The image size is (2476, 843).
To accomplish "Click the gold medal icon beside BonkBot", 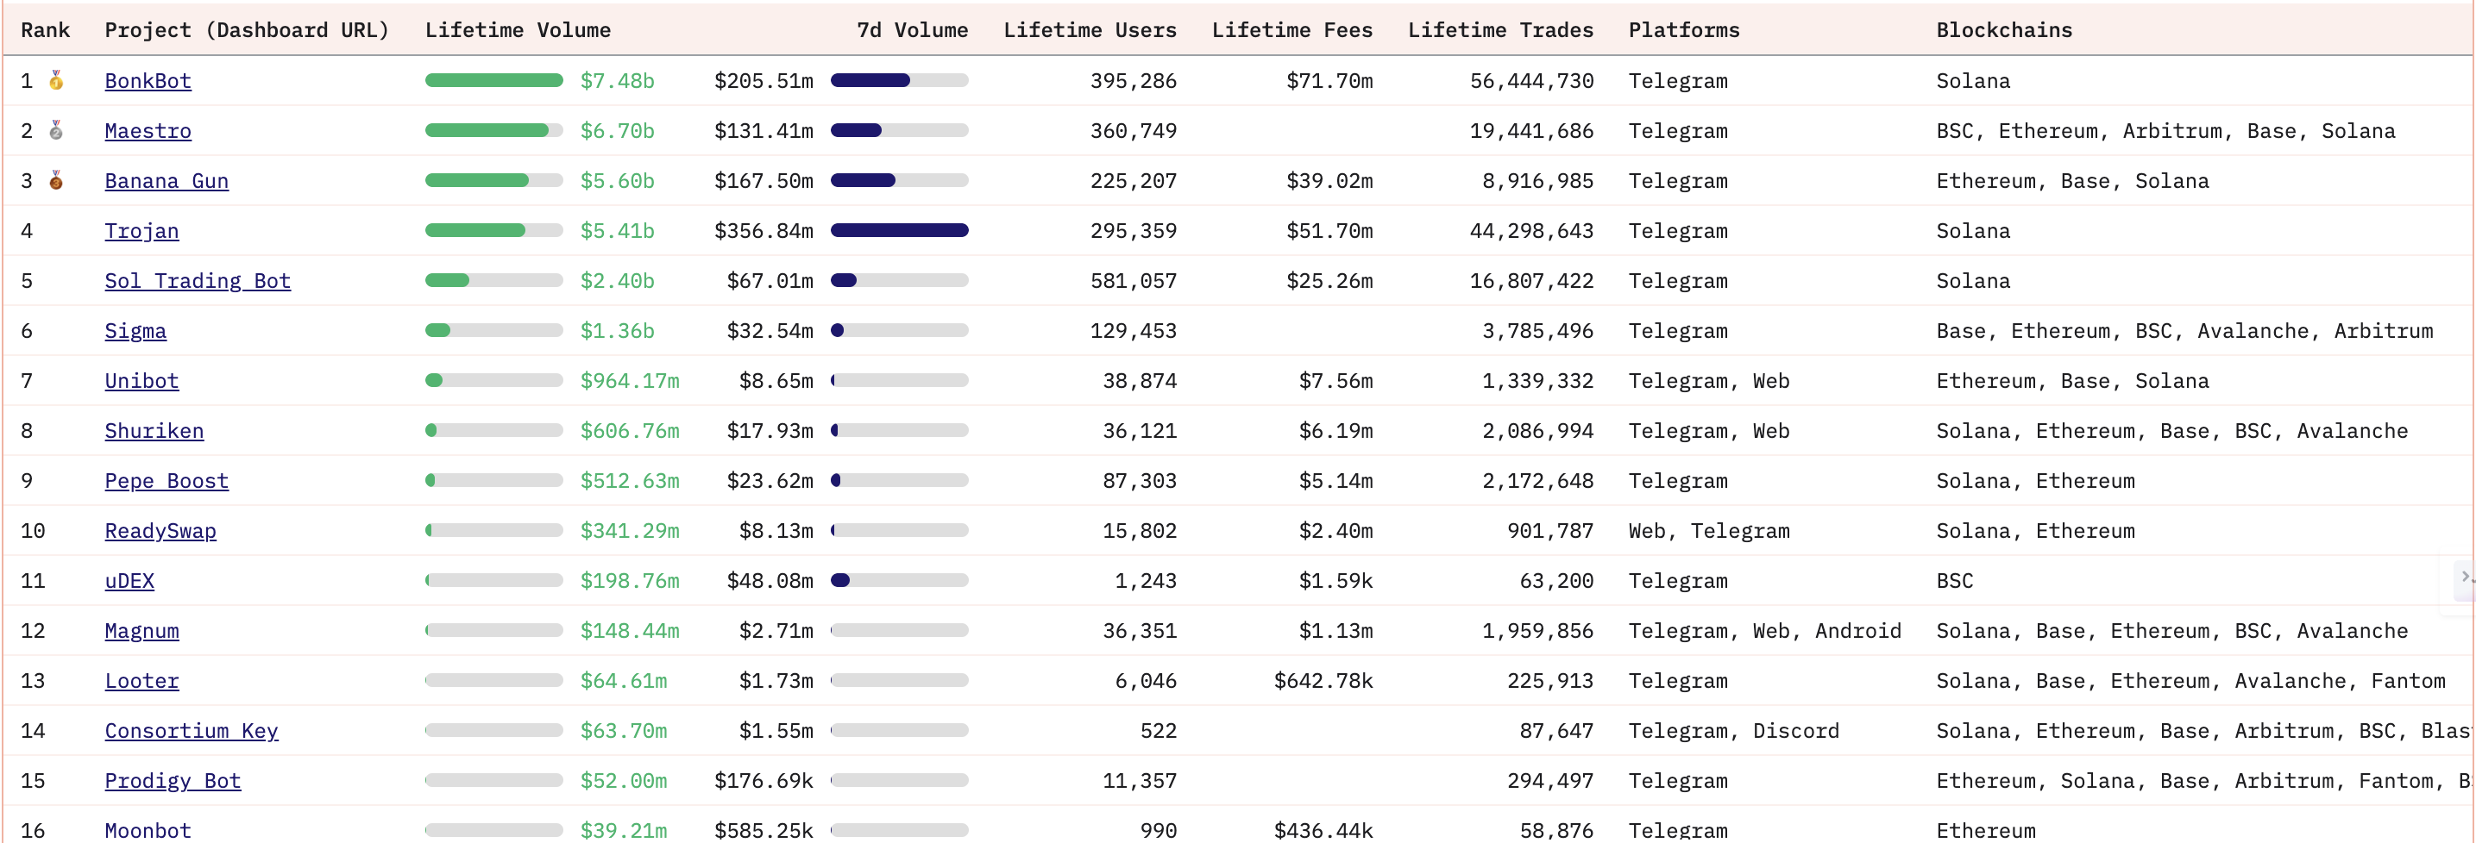I will click(57, 81).
